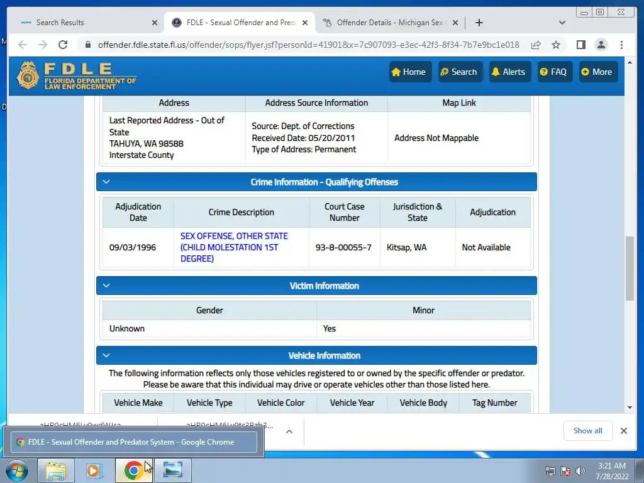
Task: Click the Address Not Mappable text
Action: pyautogui.click(x=436, y=138)
